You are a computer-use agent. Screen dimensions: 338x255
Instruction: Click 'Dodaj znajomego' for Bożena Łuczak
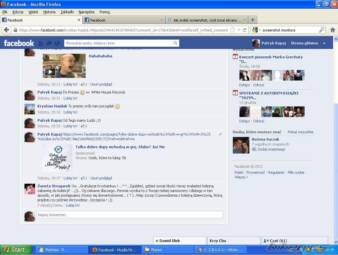point(272,149)
